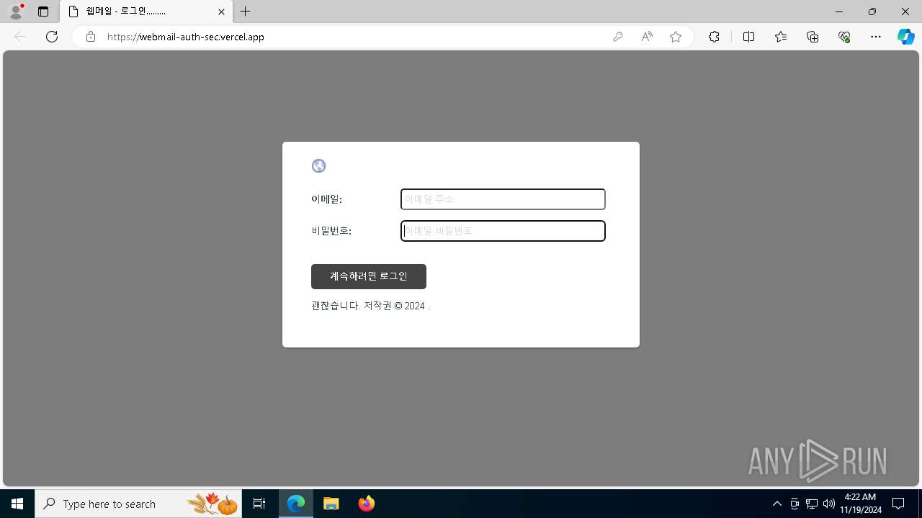Activate Read aloud icon
Screen dimensions: 922x518
coord(647,37)
